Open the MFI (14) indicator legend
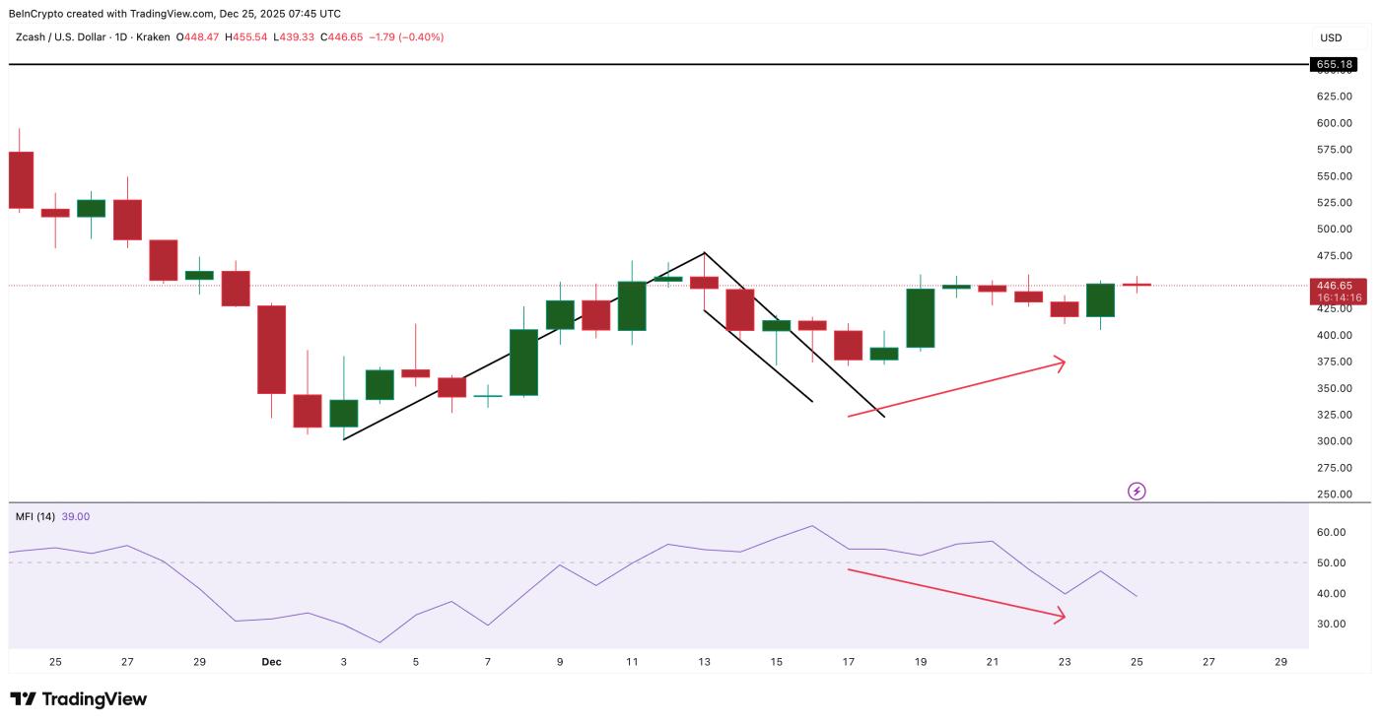This screenshot has width=1380, height=725. point(35,516)
